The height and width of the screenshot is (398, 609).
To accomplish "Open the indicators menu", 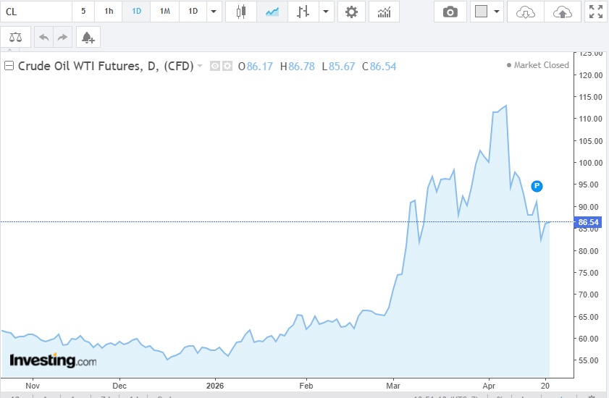I will point(384,12).
